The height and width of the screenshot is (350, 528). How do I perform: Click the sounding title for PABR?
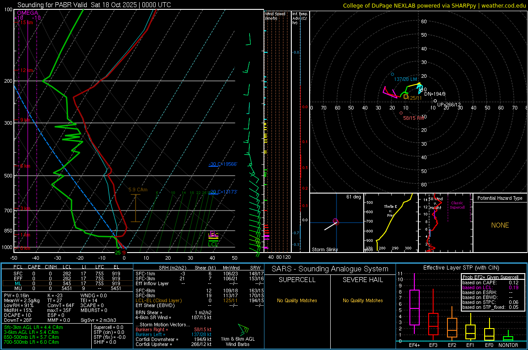click(94, 5)
